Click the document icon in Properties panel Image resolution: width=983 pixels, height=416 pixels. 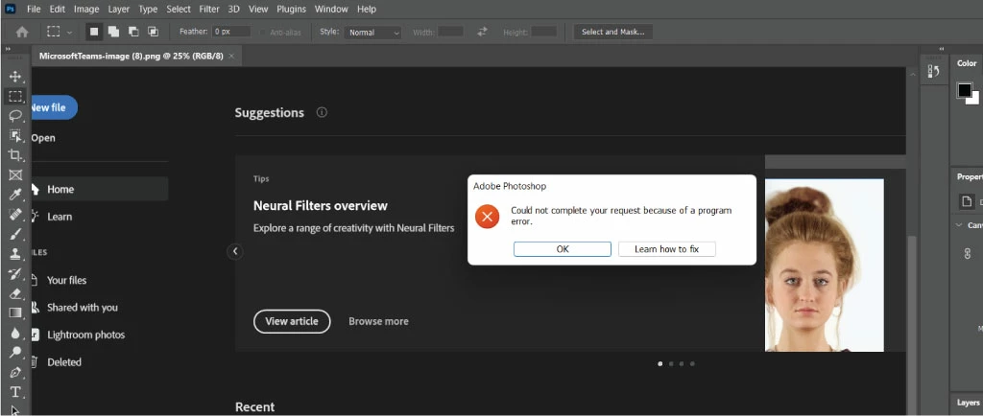(968, 201)
